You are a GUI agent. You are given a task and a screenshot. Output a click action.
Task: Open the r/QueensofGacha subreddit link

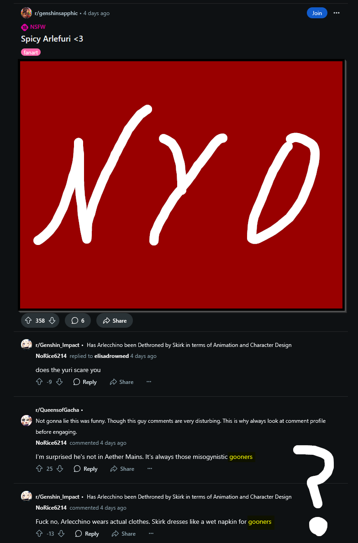(x=57, y=410)
